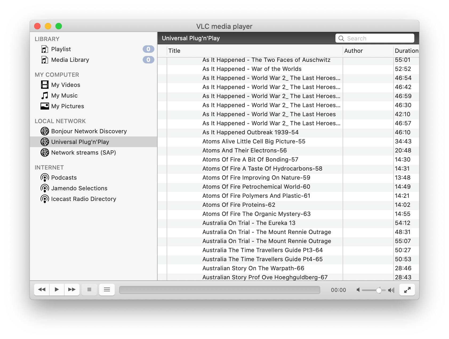
Task: Click the Bonjour Network Discovery globe icon
Action: [45, 131]
